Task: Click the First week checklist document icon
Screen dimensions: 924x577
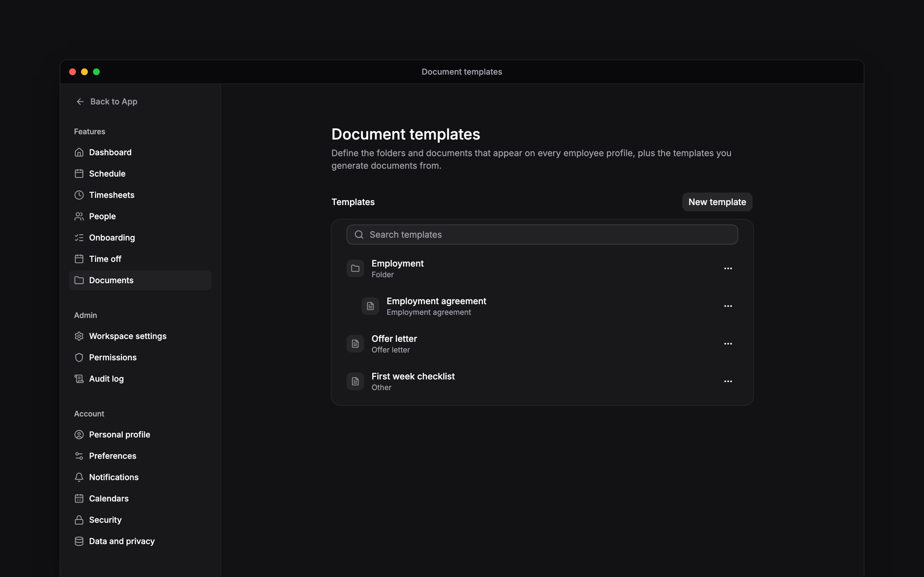Action: 355,381
